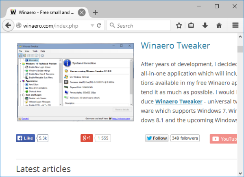Image resolution: width=244 pixels, height=177 pixels.
Task: Go back with the browser back arrow
Action: pyautogui.click(x=8, y=25)
